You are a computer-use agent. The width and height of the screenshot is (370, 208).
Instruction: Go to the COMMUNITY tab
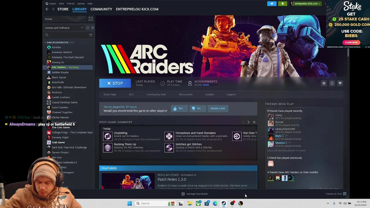pyautogui.click(x=101, y=9)
